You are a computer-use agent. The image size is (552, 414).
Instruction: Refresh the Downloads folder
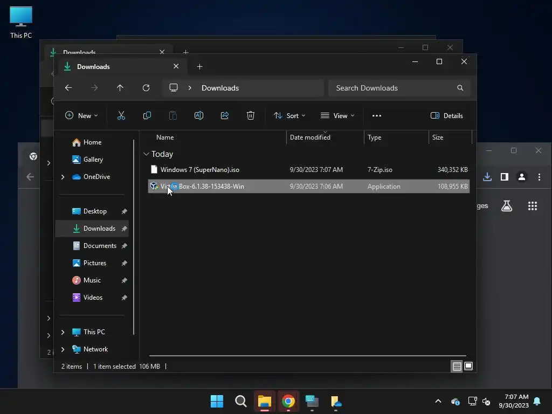[x=146, y=88]
